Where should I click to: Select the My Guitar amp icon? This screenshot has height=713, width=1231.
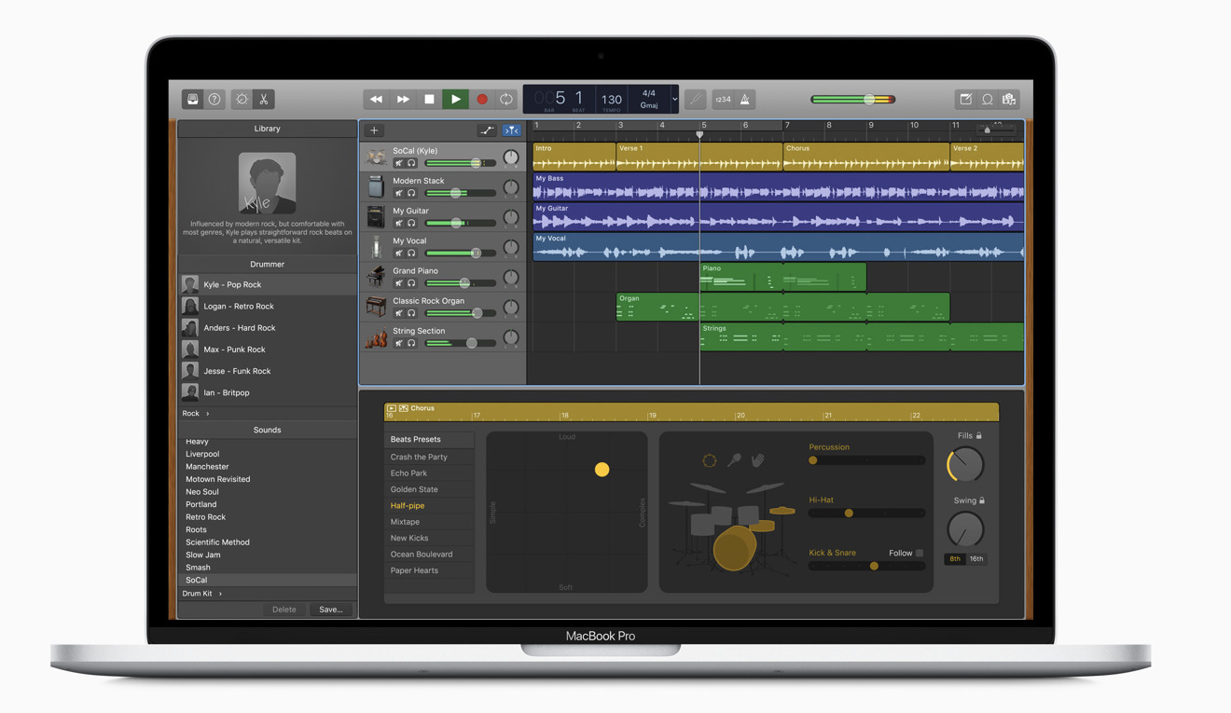click(375, 217)
